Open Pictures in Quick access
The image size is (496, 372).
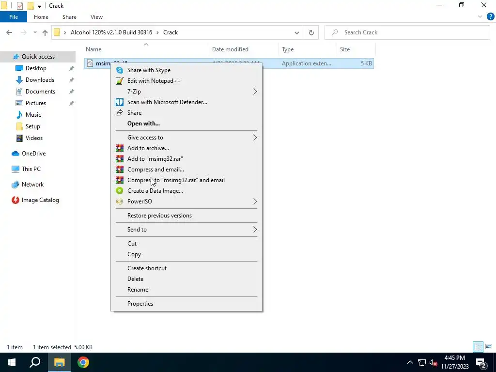pos(36,103)
